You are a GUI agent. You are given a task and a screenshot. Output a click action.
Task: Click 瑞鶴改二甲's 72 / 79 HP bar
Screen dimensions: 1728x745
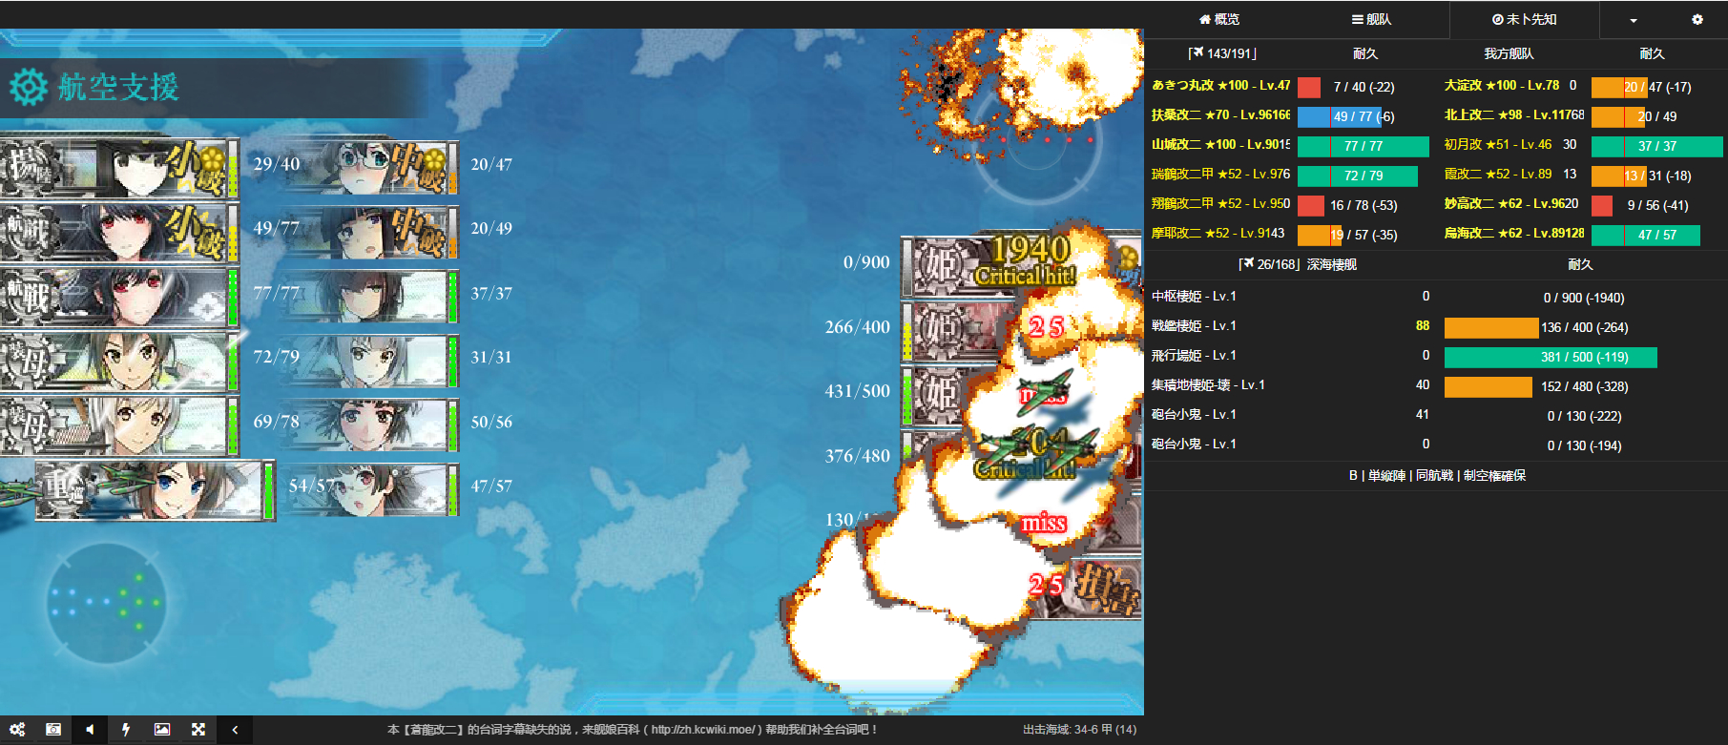[x=1358, y=176]
